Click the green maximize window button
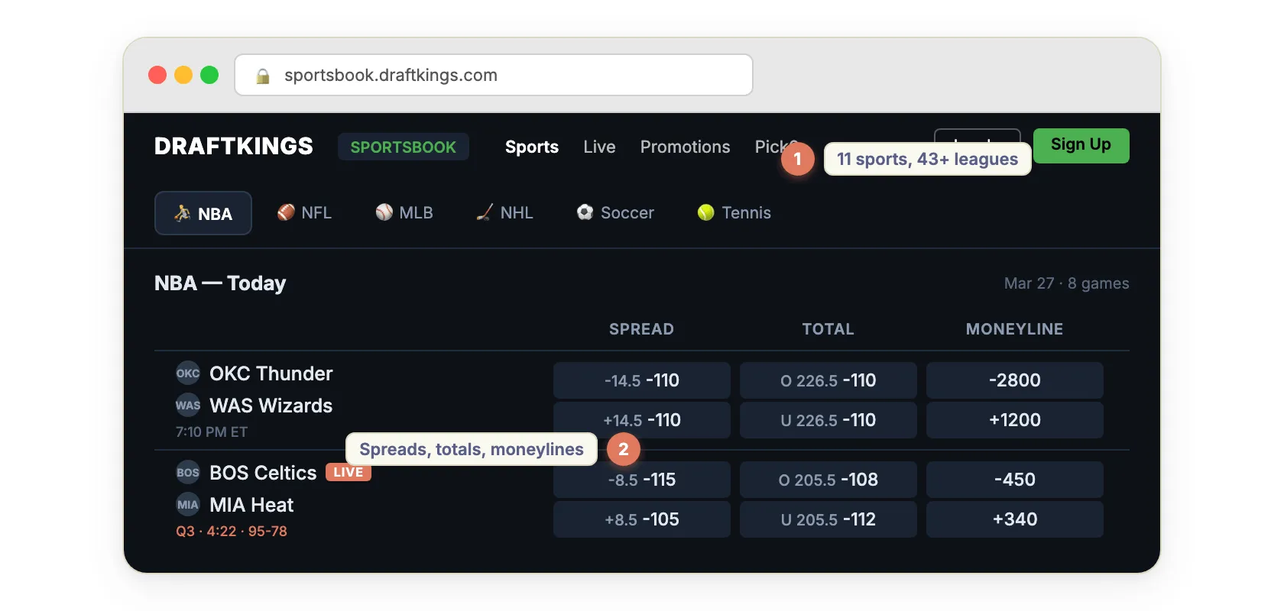The width and height of the screenshot is (1284, 611). point(209,75)
